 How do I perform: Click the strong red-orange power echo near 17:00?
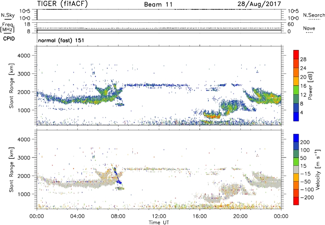[212, 116]
